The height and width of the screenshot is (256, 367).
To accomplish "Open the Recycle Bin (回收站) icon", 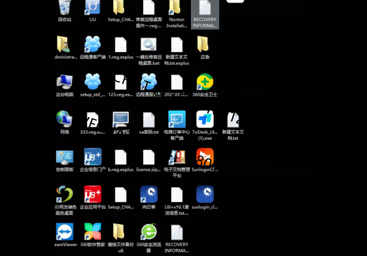I will click(x=64, y=8).
